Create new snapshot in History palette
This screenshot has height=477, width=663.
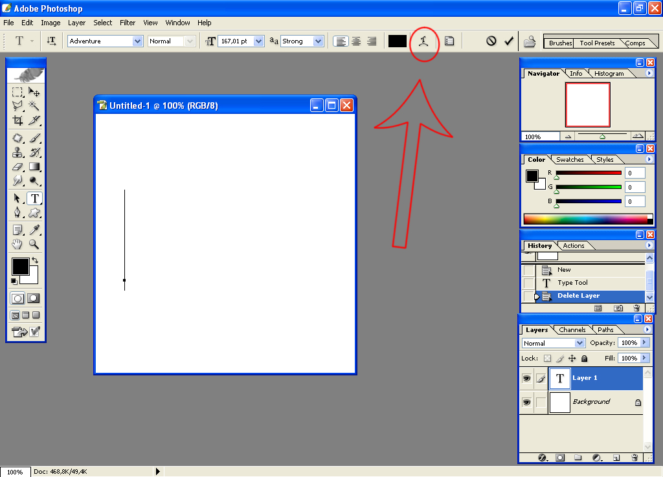pos(618,309)
